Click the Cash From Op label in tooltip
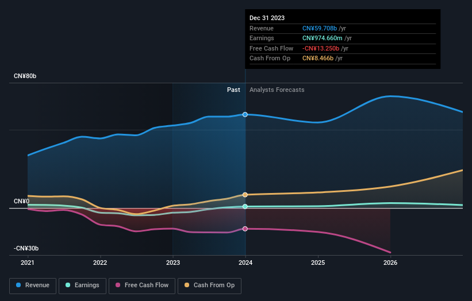The width and height of the screenshot is (472, 301). click(x=270, y=59)
